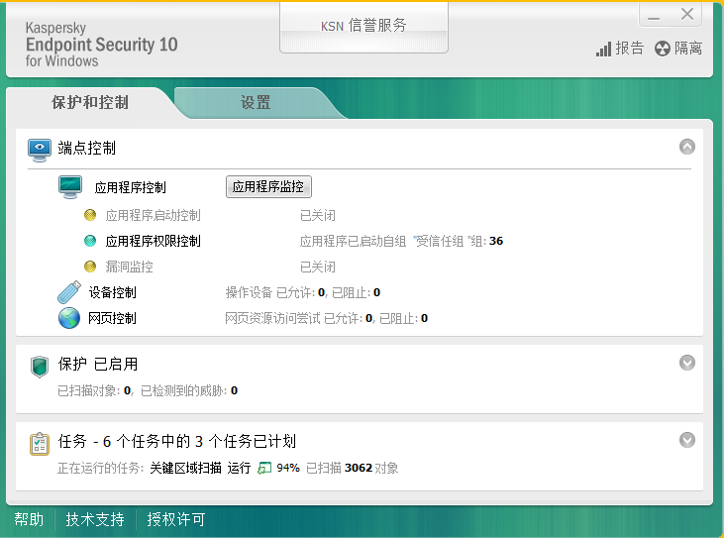Expand the 任务 section

coord(687,440)
